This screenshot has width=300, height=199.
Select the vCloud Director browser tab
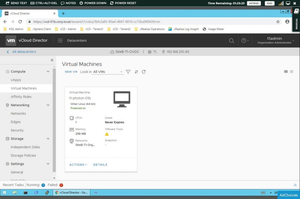click(30, 13)
